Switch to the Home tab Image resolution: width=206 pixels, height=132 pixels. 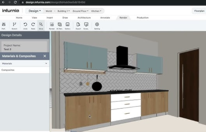(19, 18)
